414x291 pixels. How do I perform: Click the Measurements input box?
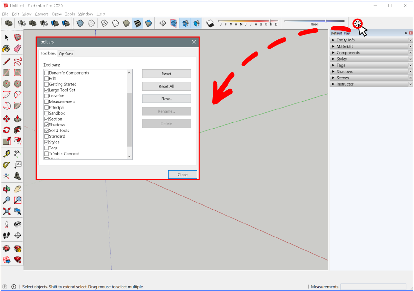[x=373, y=287]
